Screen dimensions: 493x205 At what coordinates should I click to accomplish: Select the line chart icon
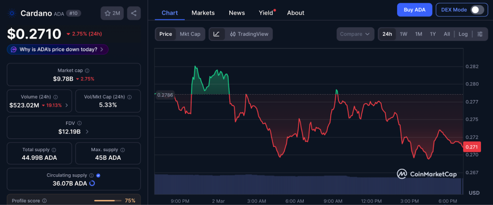[217, 34]
